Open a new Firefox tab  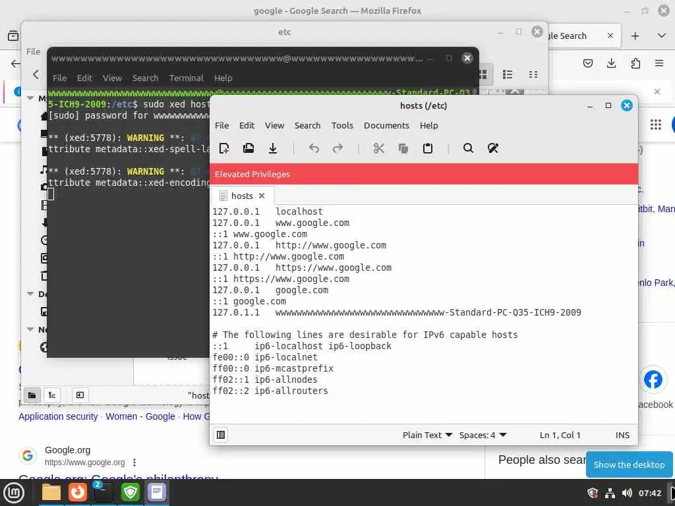(x=635, y=36)
